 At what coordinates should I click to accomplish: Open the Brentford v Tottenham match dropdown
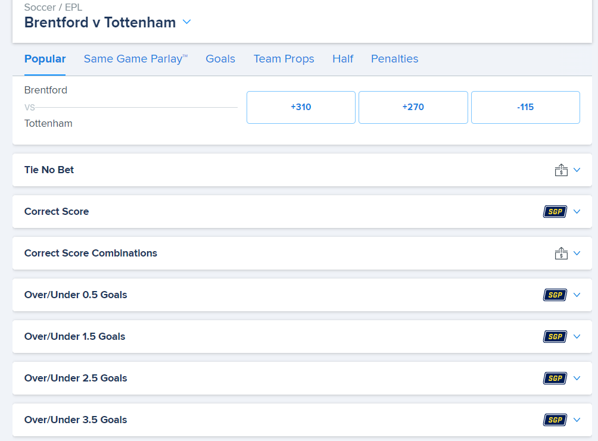pyautogui.click(x=186, y=22)
